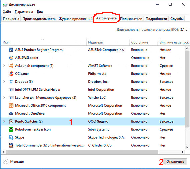Collapse details with the Меньше arrow icon
Screen dimensions: 190x169
pyautogui.click(x=5, y=161)
